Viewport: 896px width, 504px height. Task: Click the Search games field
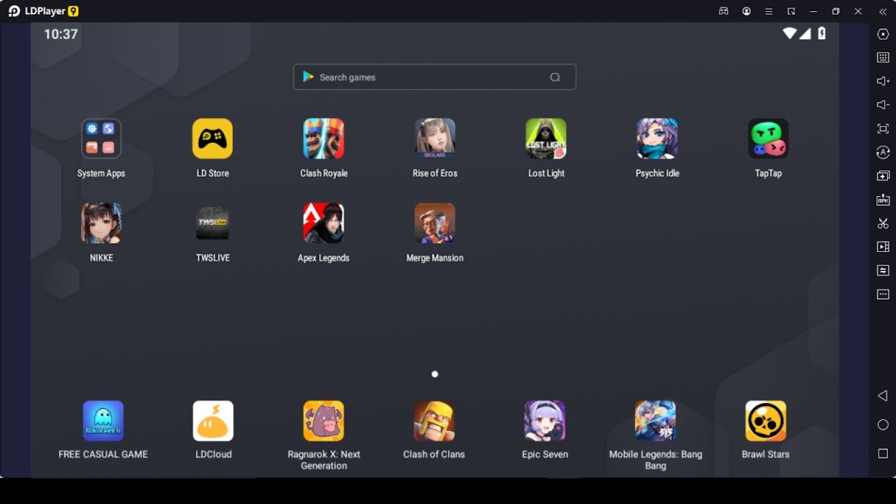[x=435, y=77]
